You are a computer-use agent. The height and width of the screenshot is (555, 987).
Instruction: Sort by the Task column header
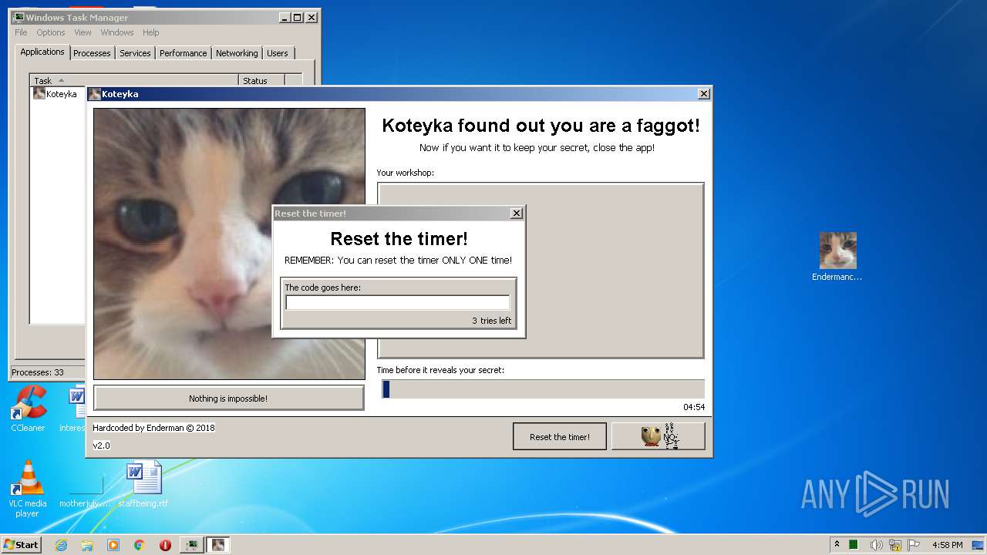134,80
